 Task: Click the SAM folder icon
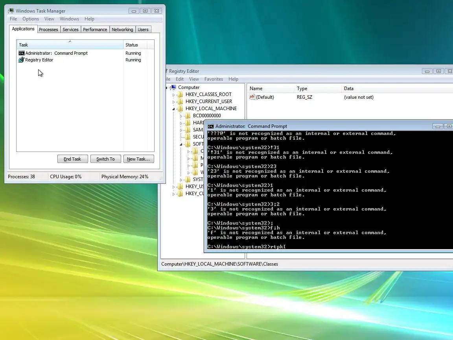(188, 130)
